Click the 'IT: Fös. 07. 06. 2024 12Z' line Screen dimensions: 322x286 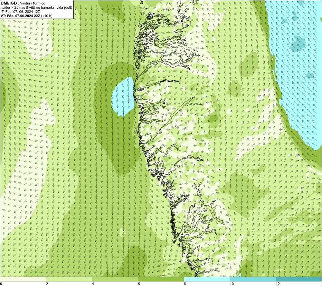pos(20,12)
